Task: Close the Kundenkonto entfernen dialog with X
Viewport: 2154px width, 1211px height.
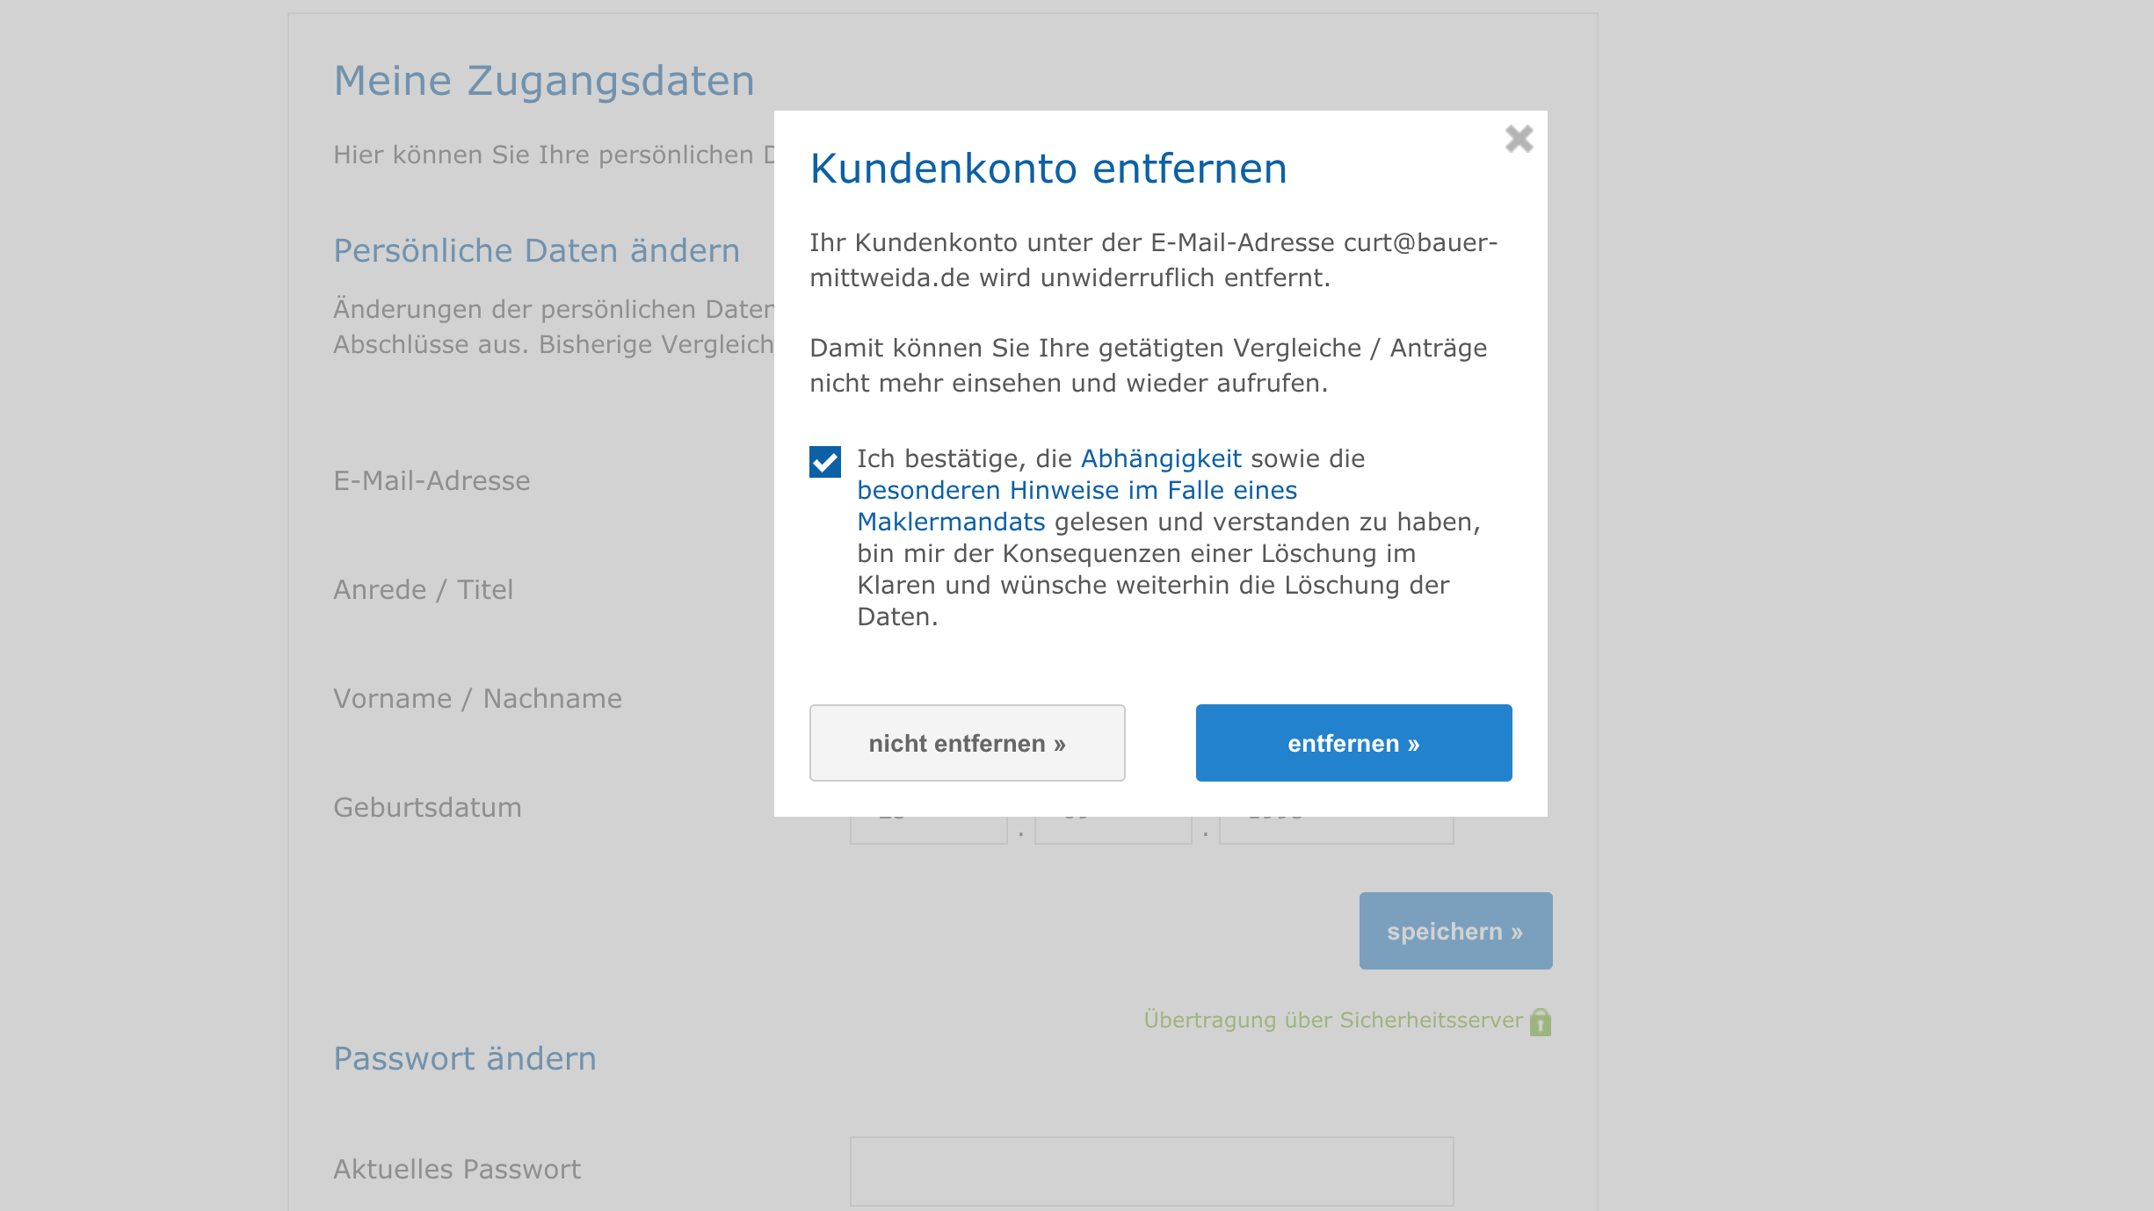Action: [x=1519, y=139]
